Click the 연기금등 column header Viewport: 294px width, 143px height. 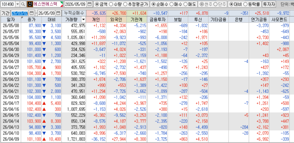pyautogui.click(x=260, y=19)
